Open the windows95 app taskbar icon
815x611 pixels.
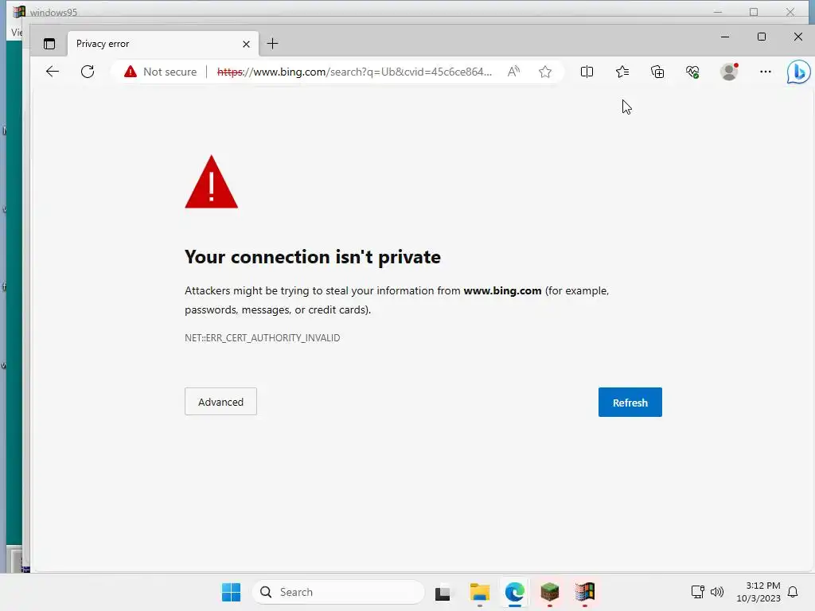585,592
